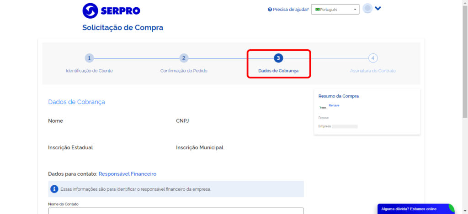Click the Nome label

[x=55, y=121]
